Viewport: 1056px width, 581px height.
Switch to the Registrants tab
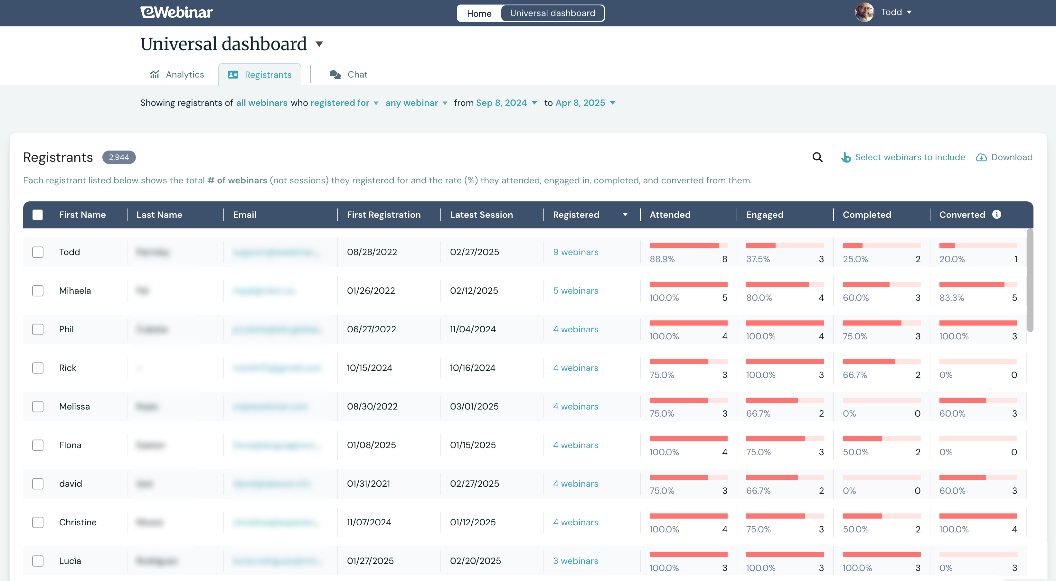(x=260, y=75)
